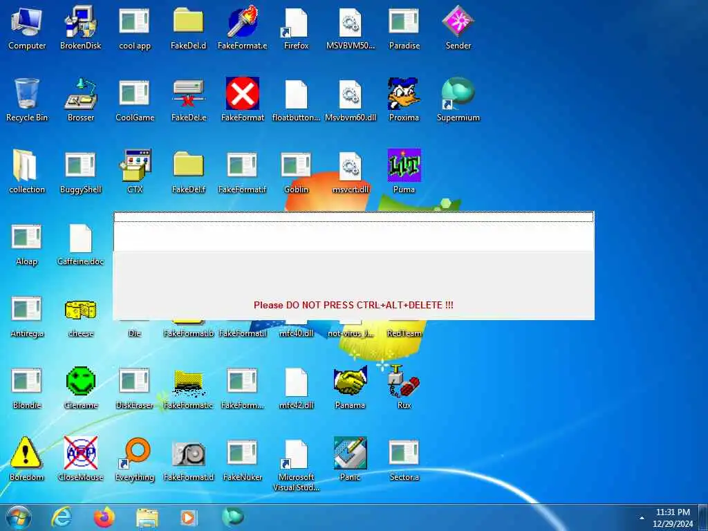Click the CTRL+ALT+DELETE warning text
The image size is (708, 531).
point(353,305)
